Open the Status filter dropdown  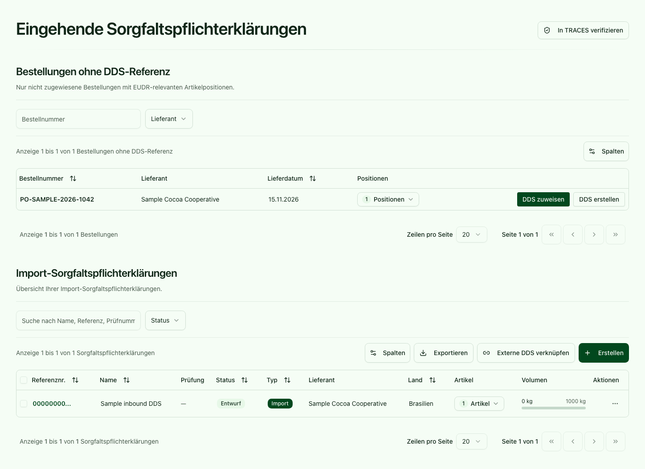[x=165, y=320]
